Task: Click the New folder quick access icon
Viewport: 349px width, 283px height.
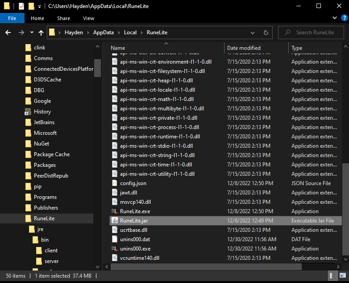Action: click(31, 6)
